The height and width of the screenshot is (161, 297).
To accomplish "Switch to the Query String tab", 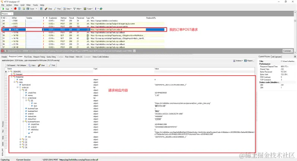I will pyautogui.click(x=51, y=57).
